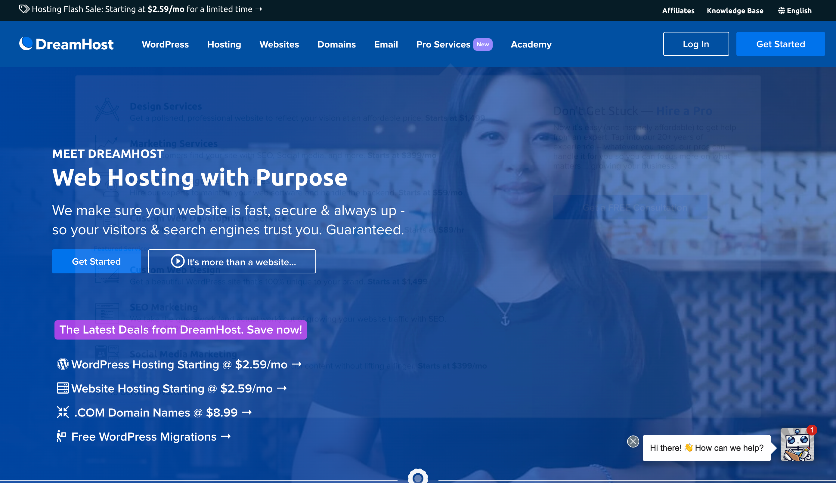This screenshot has height=483, width=836.
Task: Click the DreamHost logo
Action: tap(66, 44)
